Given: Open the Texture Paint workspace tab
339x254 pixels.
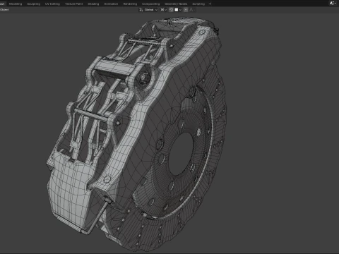Looking at the screenshot, I should pos(73,4).
